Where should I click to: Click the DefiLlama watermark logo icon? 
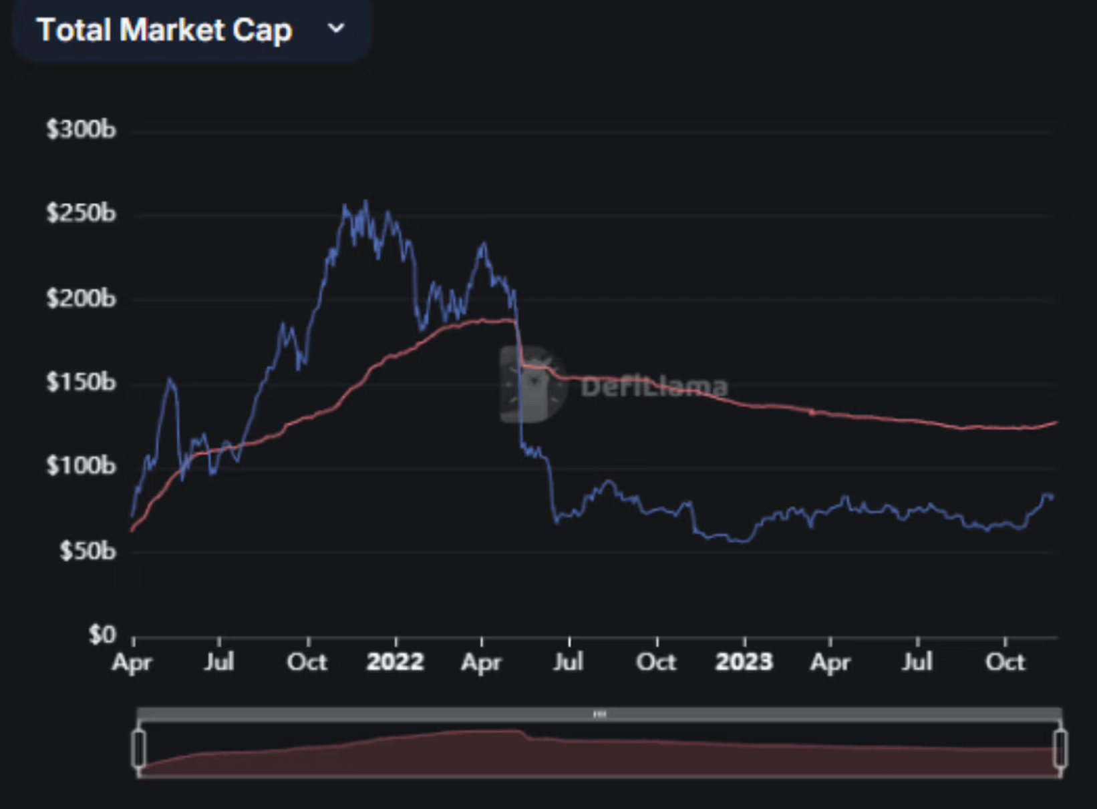532,384
